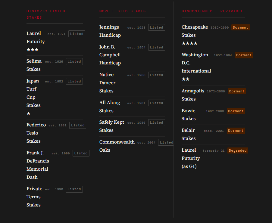This screenshot has width=272, height=223.
Task: Click the formerly G1 label
Action: [214, 151]
